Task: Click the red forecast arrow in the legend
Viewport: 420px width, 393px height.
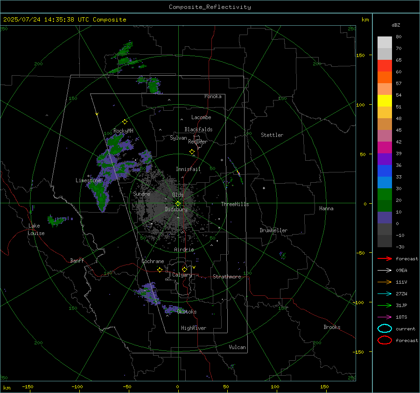Action: tap(385, 258)
